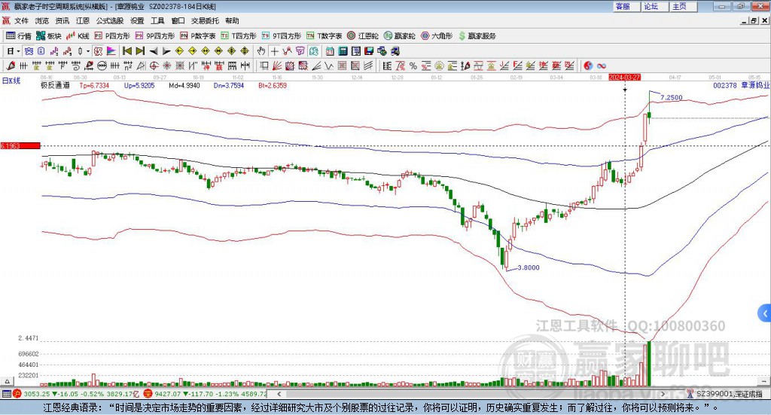771x415 pixels.
Task: Click the Up=5.9205 indicator value
Action: pos(139,86)
